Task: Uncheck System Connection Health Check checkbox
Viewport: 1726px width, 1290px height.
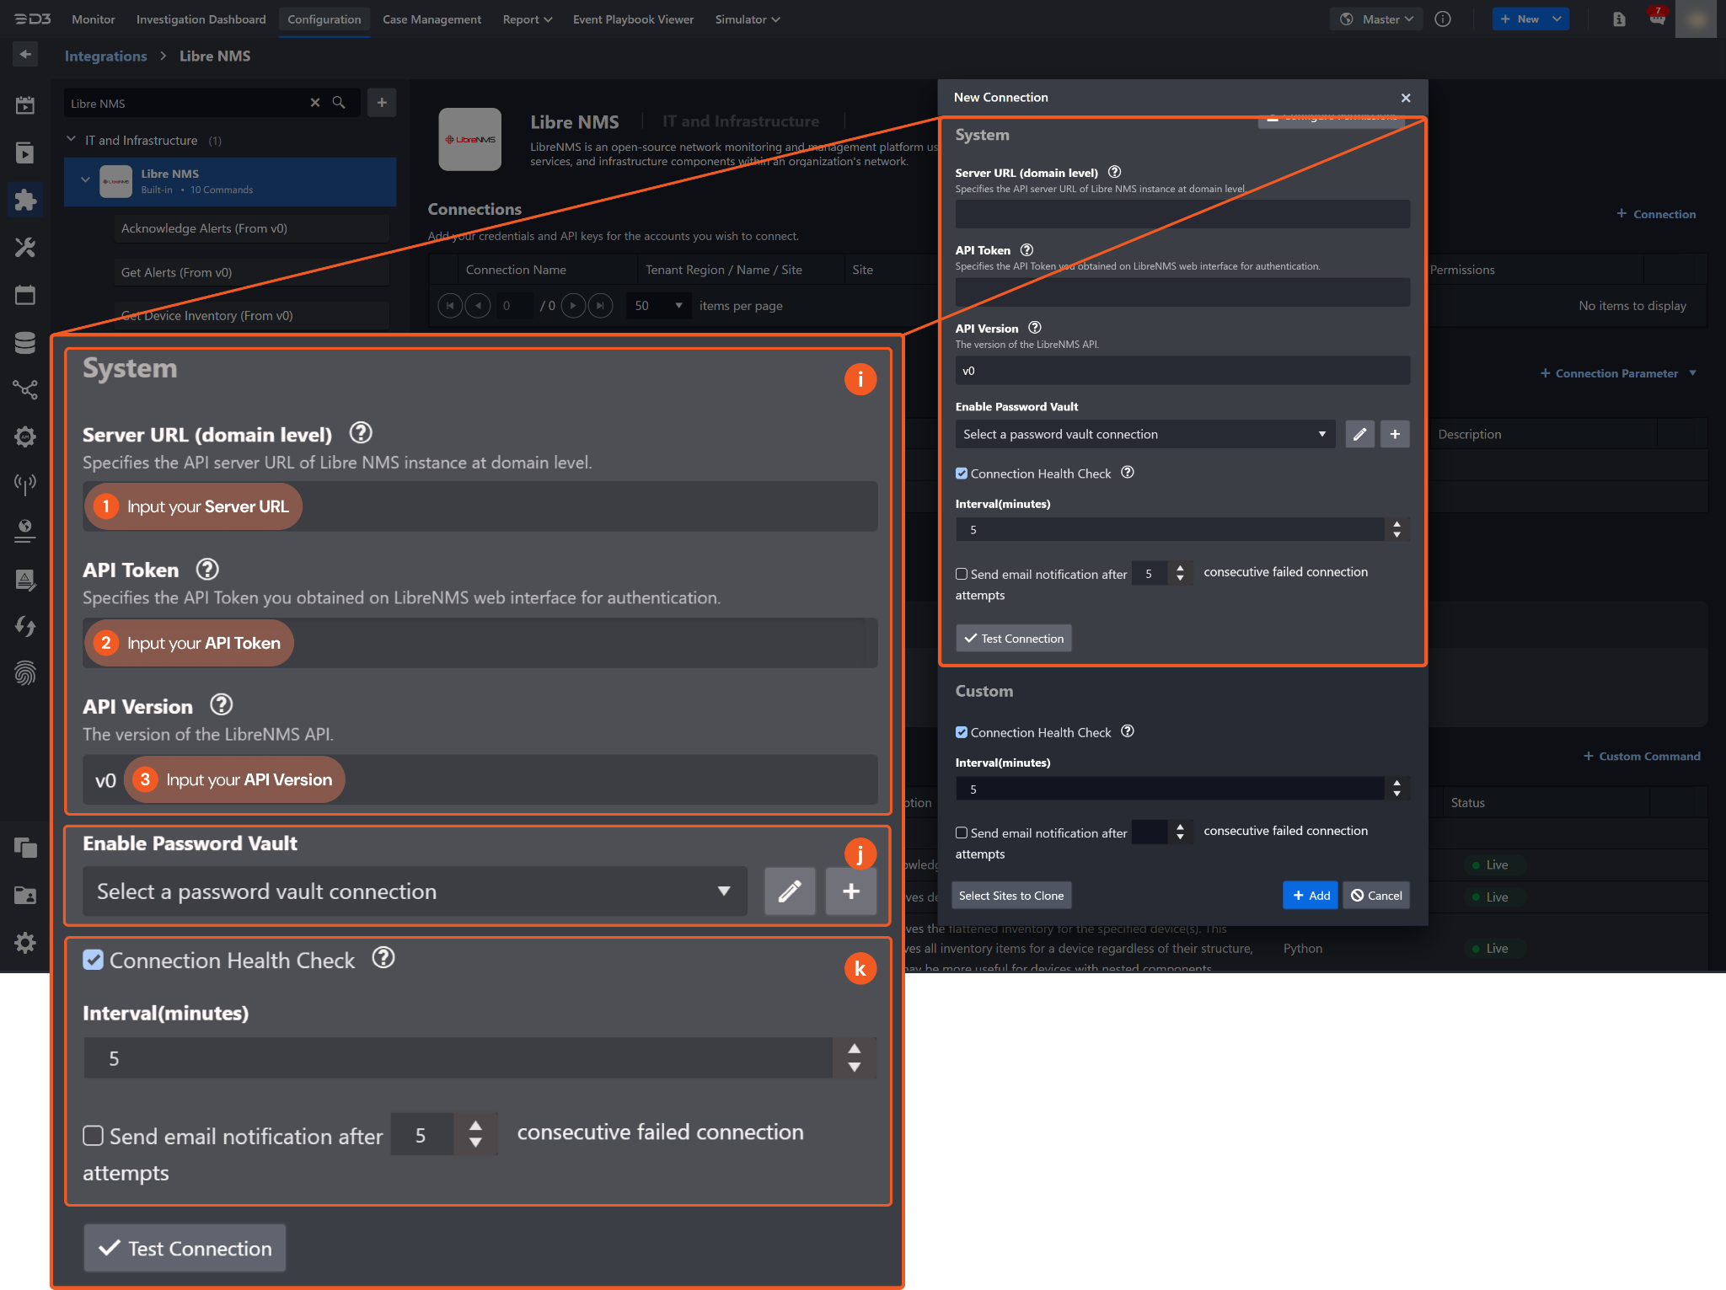Action: click(962, 474)
